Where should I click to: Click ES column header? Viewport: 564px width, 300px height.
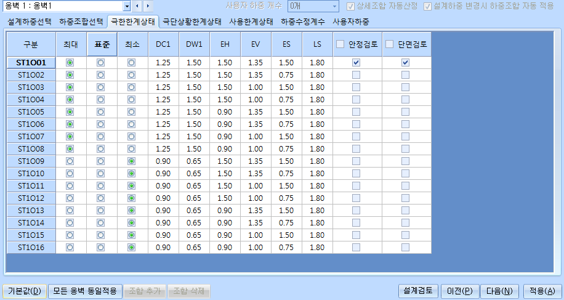287,44
